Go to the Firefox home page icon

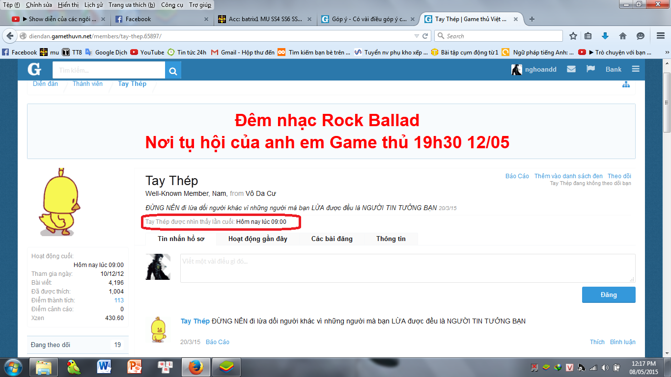[623, 36]
